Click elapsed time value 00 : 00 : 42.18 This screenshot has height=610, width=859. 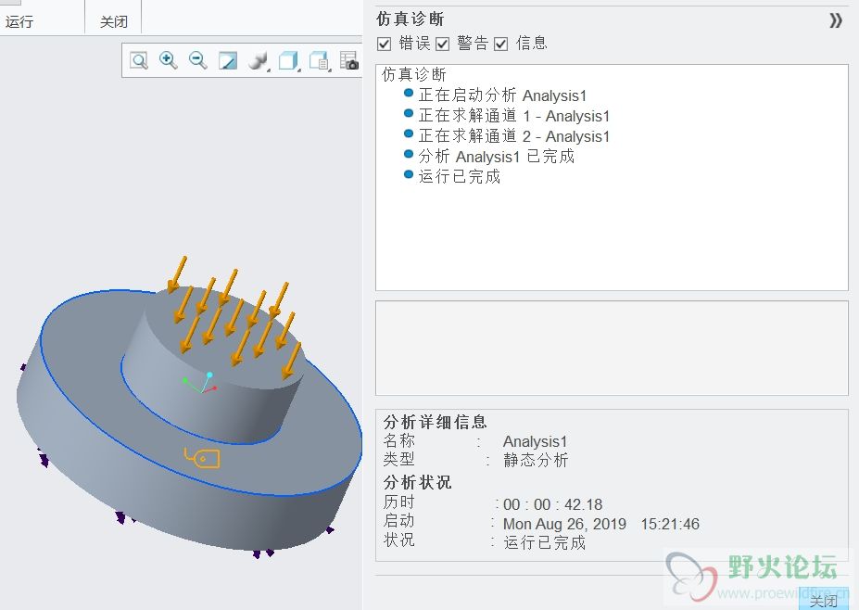point(553,504)
